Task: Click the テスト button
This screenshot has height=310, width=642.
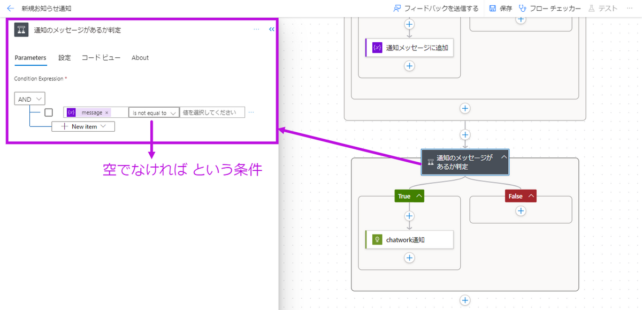Action: click(x=602, y=9)
